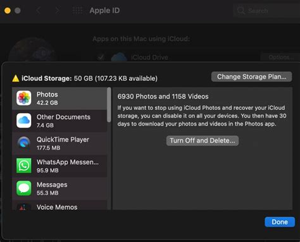300x242 pixels.
Task: Focus the Search input field
Action: [266, 10]
